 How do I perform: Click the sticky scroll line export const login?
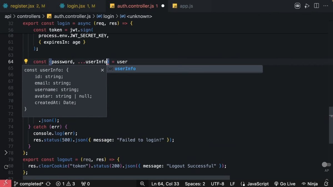[x=77, y=23]
